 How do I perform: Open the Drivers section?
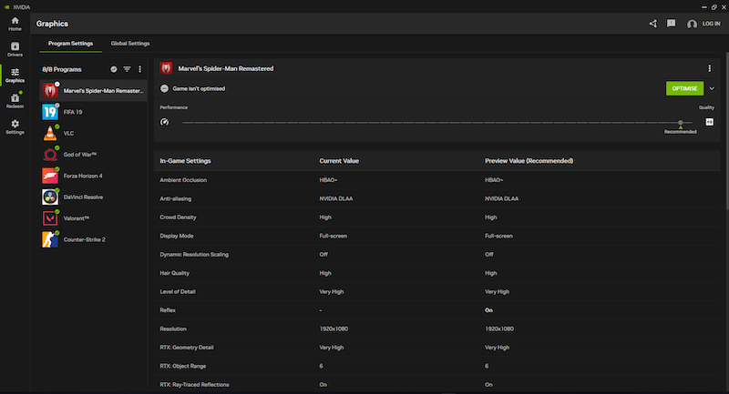[15, 49]
